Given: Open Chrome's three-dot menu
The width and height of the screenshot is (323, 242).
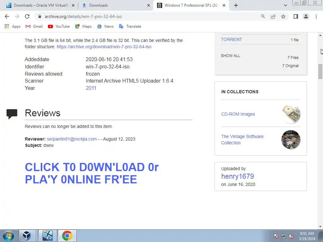Looking at the screenshot, I should 316,16.
